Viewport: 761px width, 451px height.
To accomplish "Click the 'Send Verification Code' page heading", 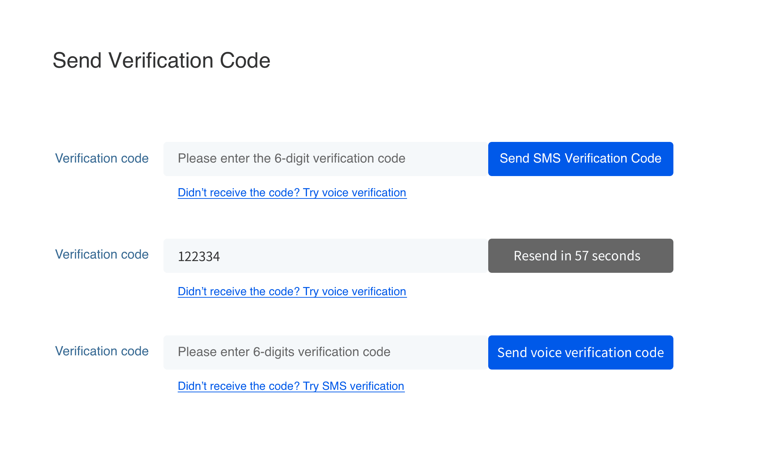I will [x=161, y=60].
